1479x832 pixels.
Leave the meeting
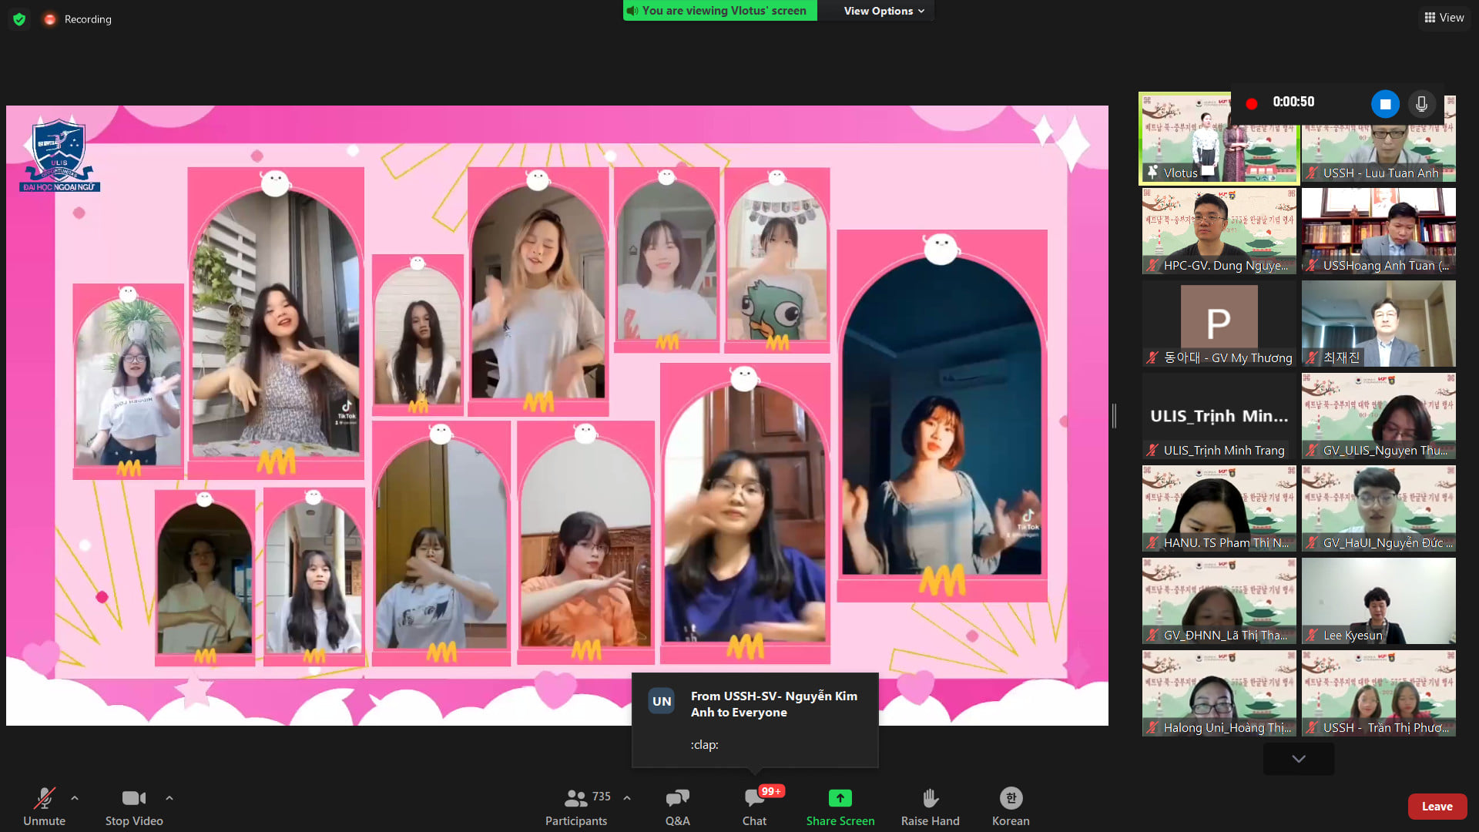1437,807
